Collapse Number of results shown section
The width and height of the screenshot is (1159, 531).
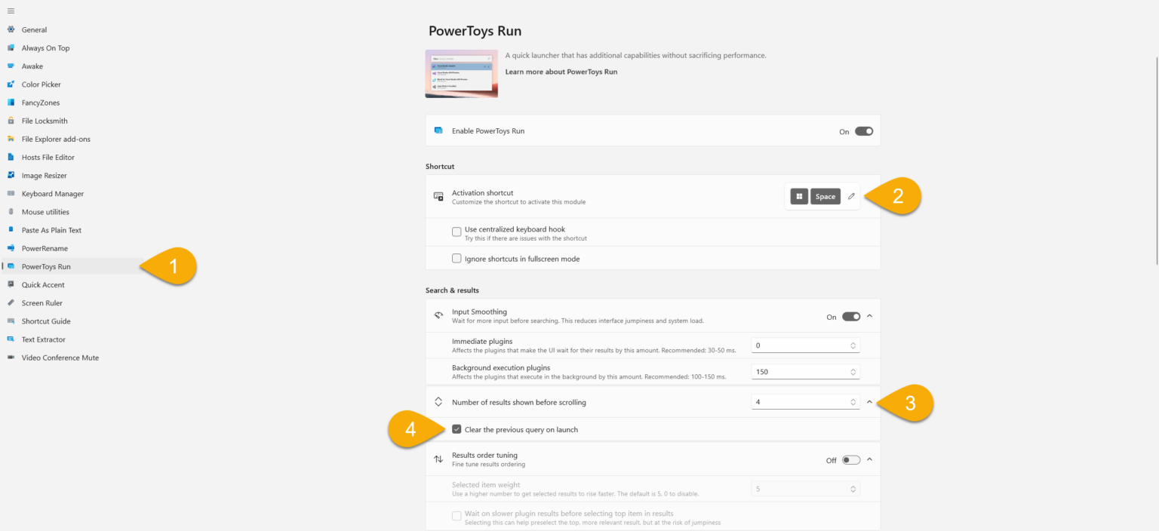tap(869, 403)
